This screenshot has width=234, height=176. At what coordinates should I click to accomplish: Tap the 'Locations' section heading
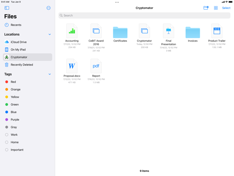point(12,34)
